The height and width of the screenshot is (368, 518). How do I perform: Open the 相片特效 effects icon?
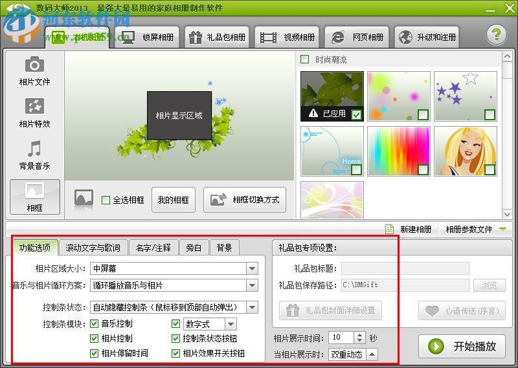(34, 106)
